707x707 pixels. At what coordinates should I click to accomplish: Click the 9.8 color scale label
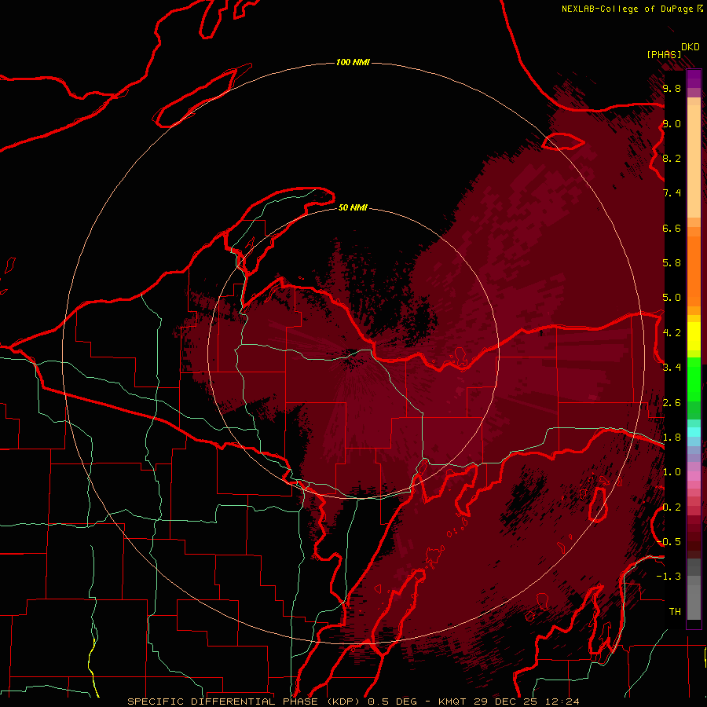[672, 88]
